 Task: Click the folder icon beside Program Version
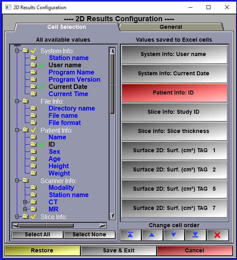tap(33, 79)
